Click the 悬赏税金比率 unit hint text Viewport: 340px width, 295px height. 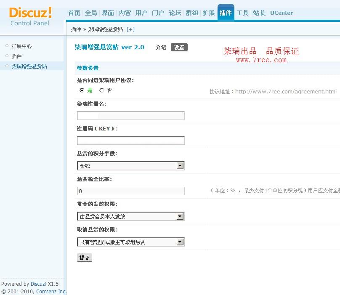pos(275,191)
